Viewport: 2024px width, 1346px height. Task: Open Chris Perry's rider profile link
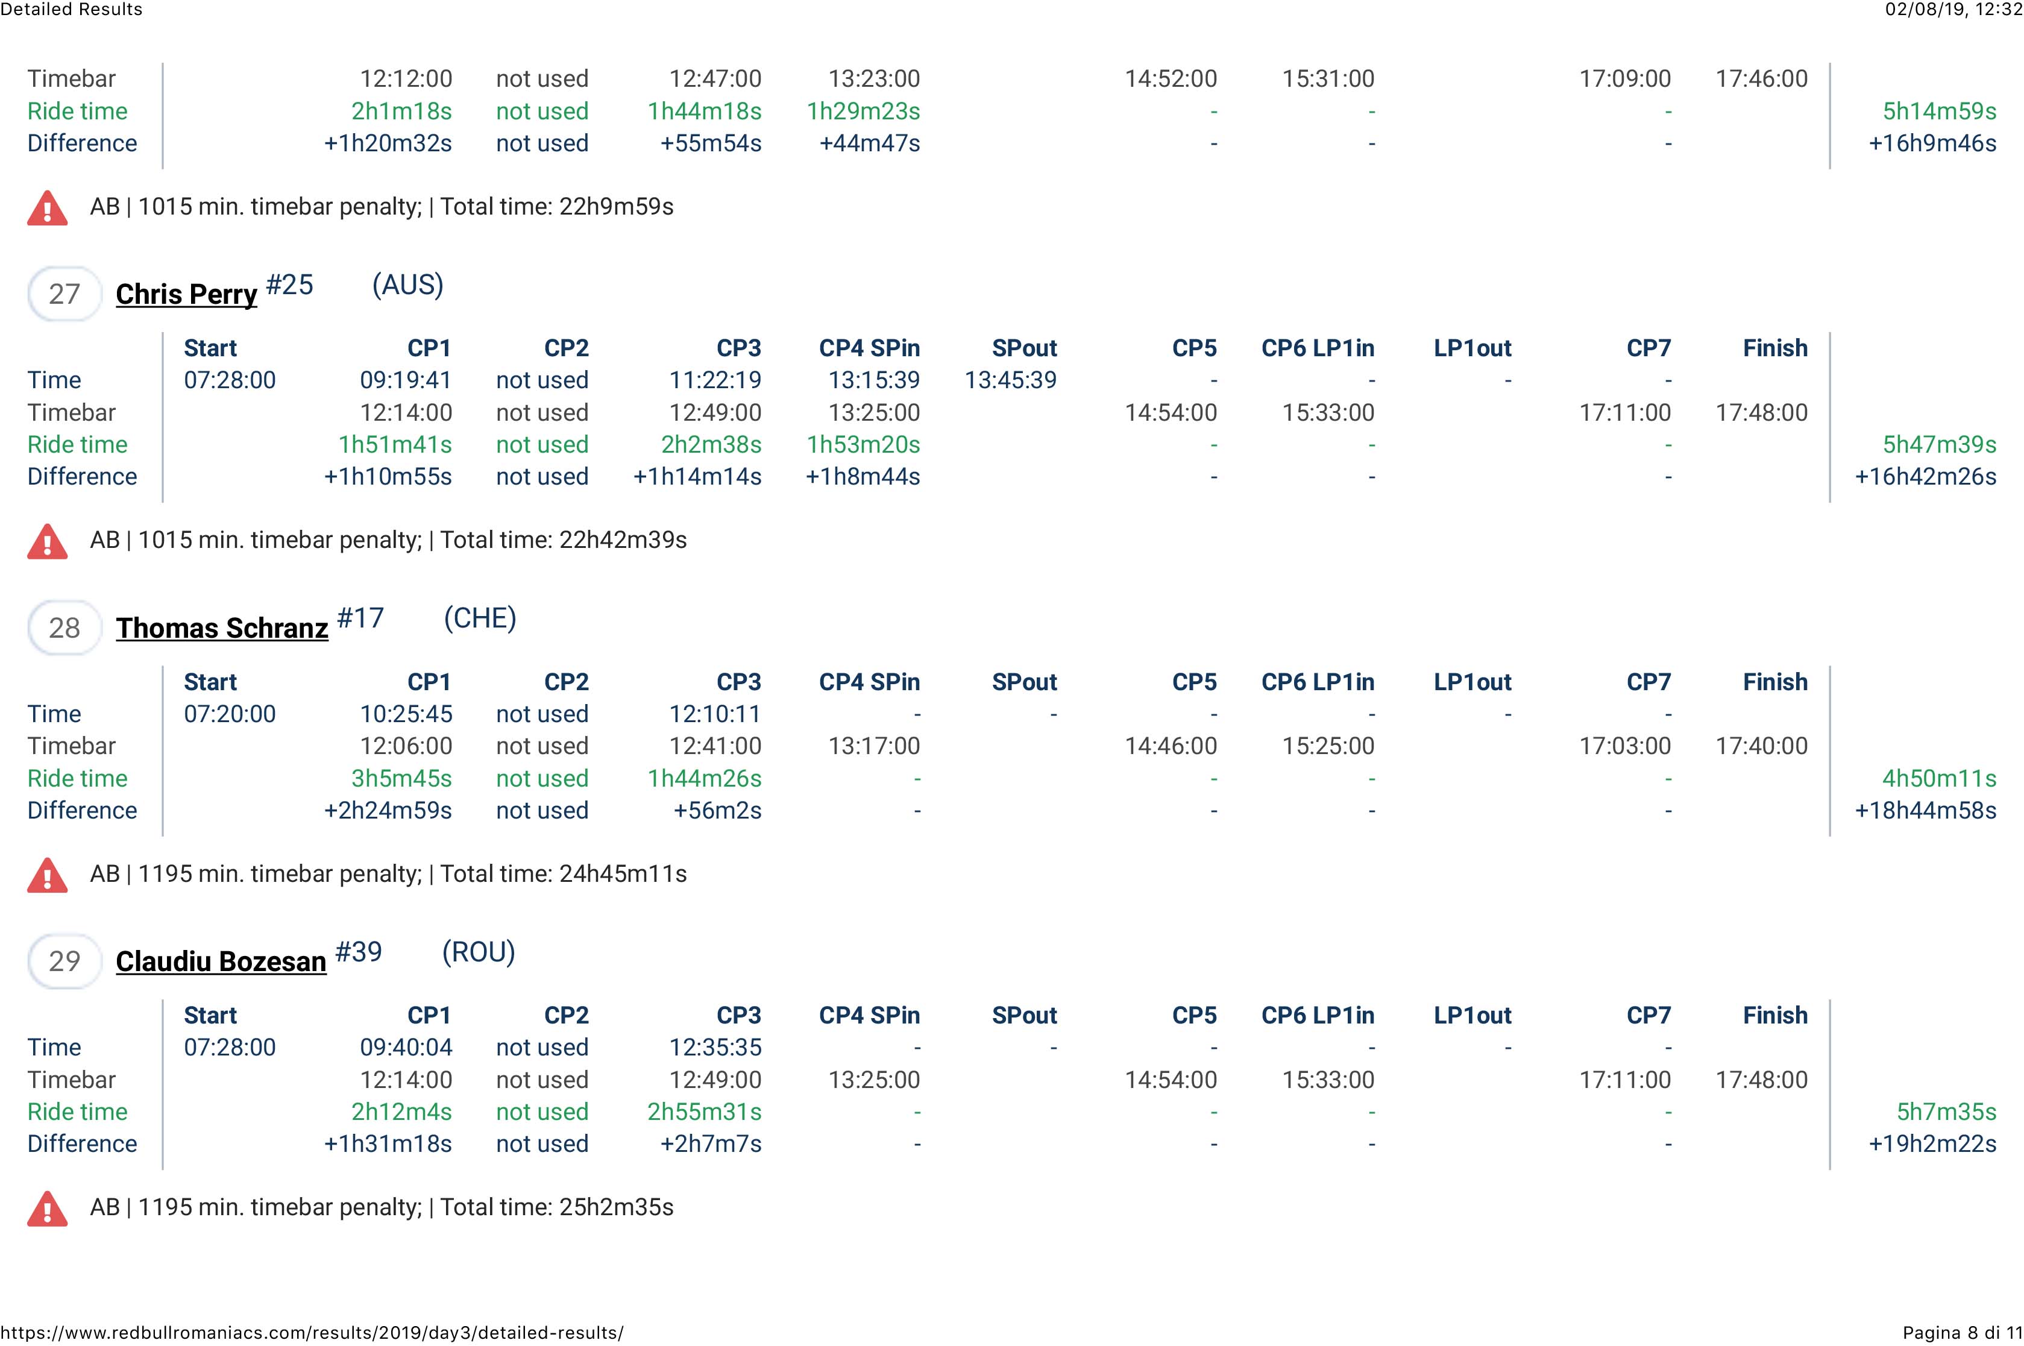(186, 294)
